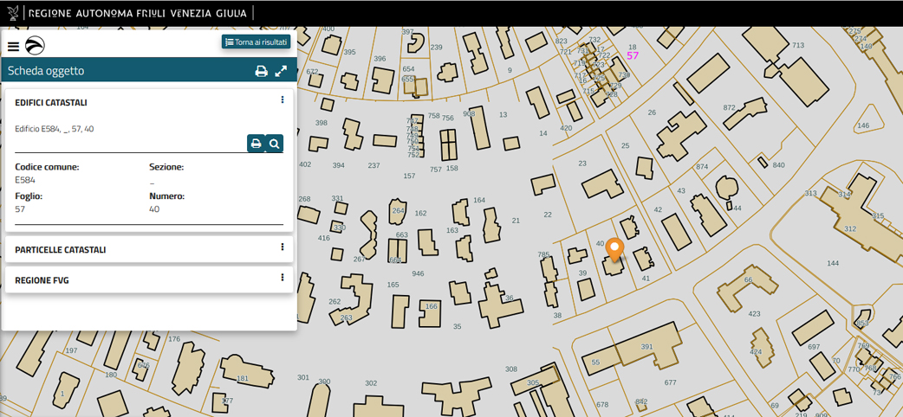Open the hamburger main menu
Screen dimensions: 903x417
13,47
